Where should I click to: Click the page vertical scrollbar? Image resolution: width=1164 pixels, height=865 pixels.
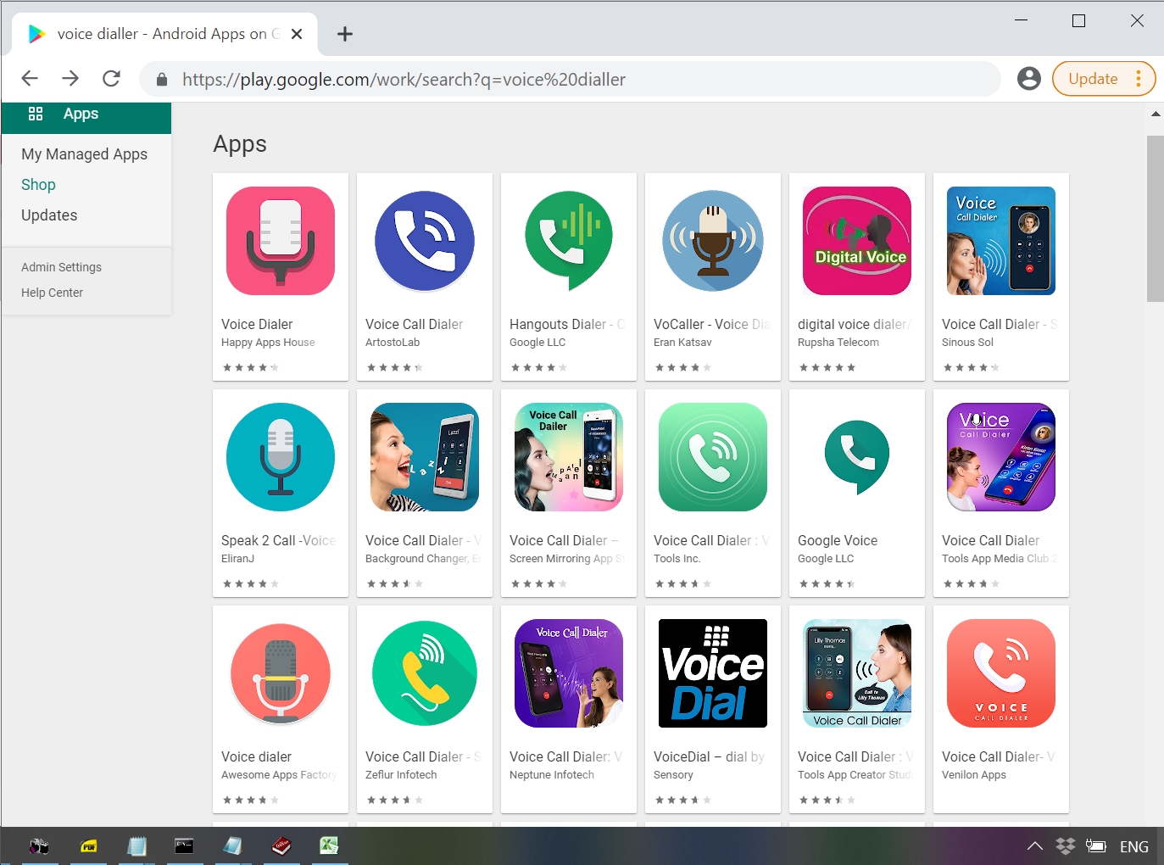(1155, 219)
